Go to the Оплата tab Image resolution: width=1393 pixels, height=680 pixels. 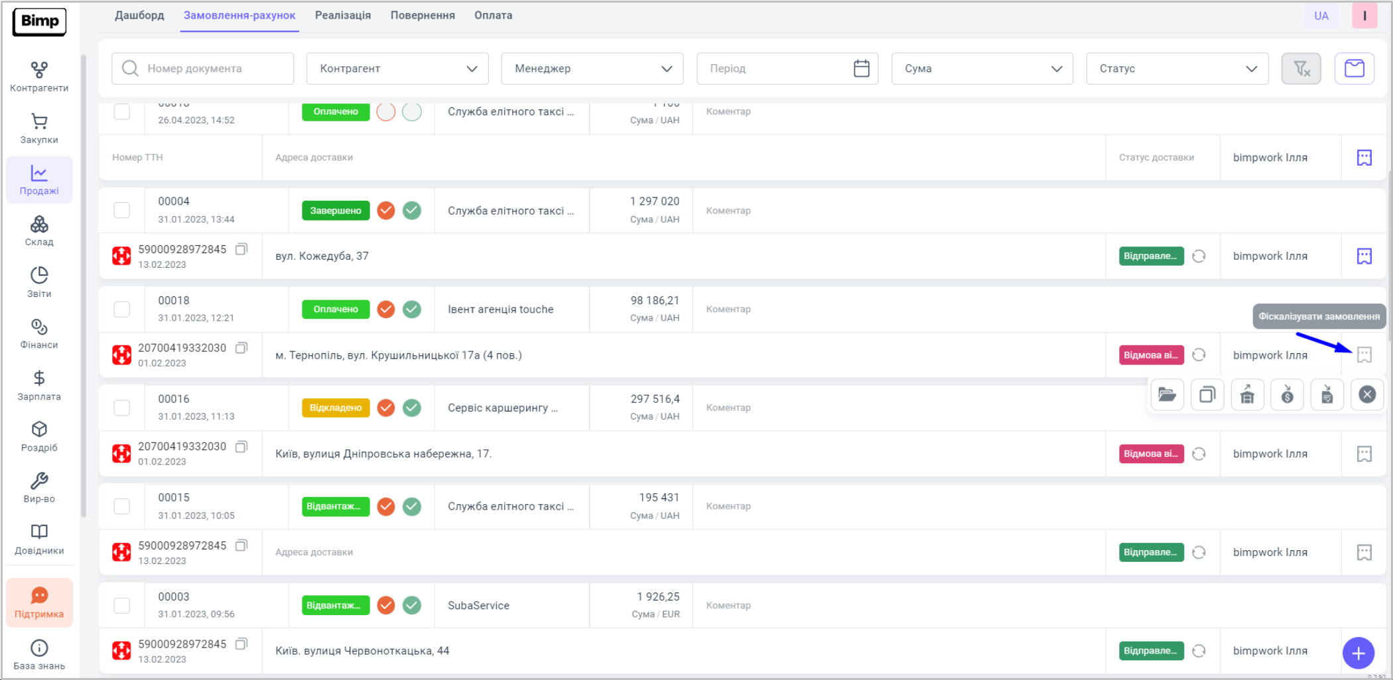click(x=493, y=15)
